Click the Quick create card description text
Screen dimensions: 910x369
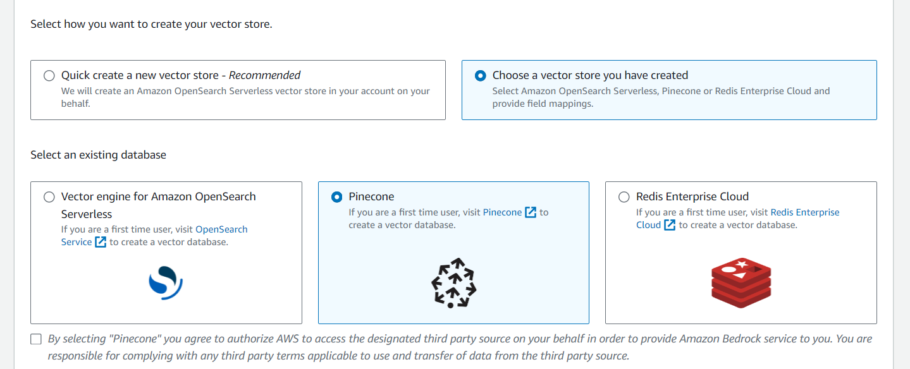click(x=245, y=97)
